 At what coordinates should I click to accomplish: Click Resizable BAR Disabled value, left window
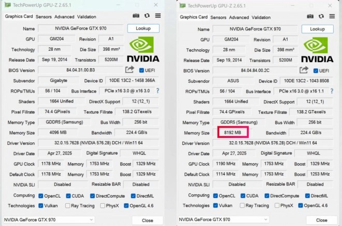(x=141, y=185)
